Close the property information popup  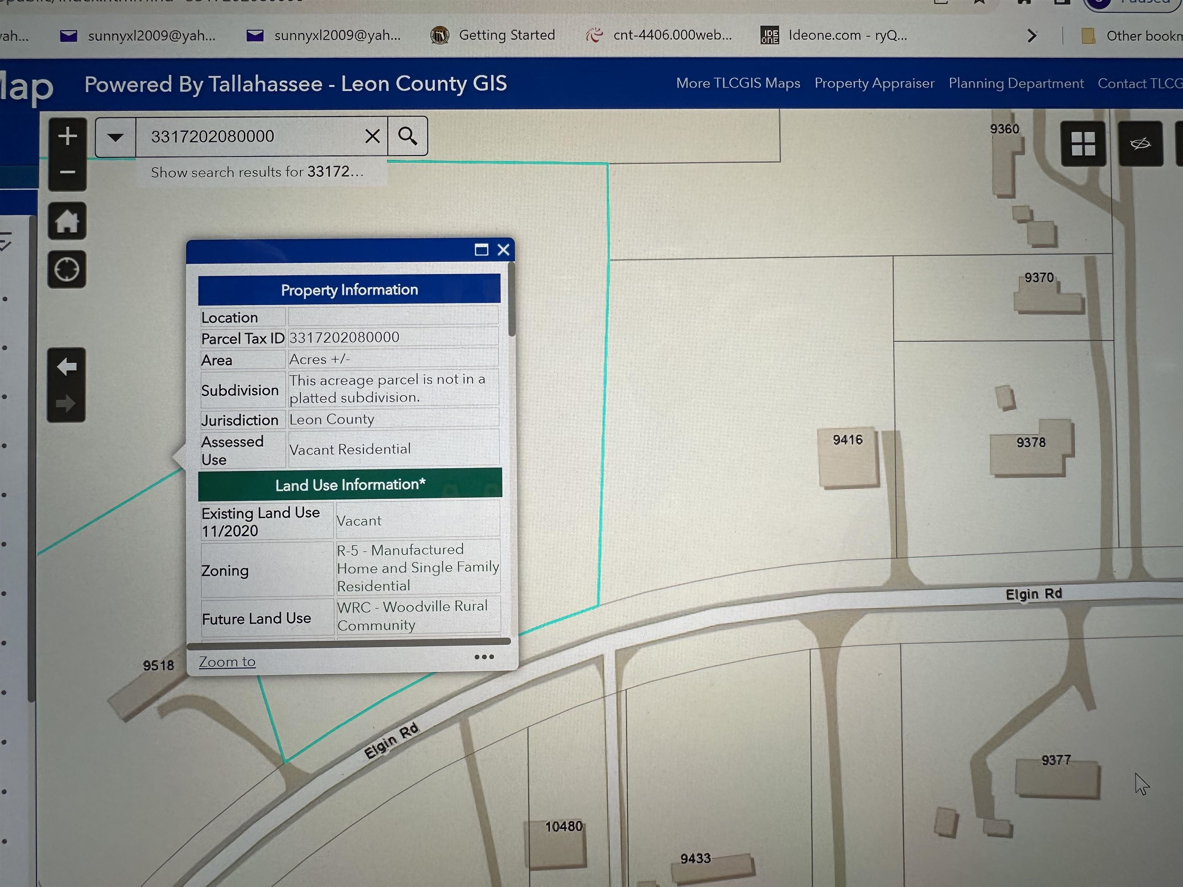coord(503,250)
